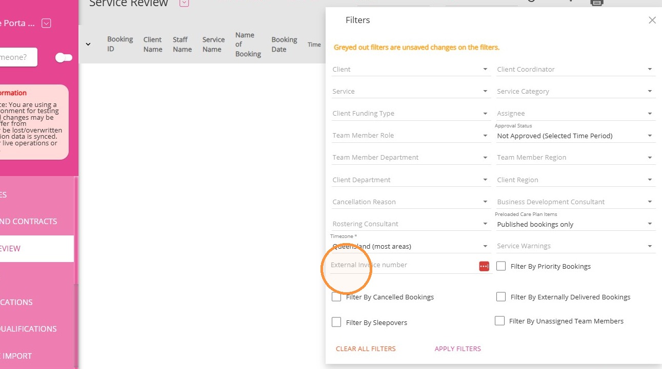Change the Approval Status dropdown value

pyautogui.click(x=575, y=136)
